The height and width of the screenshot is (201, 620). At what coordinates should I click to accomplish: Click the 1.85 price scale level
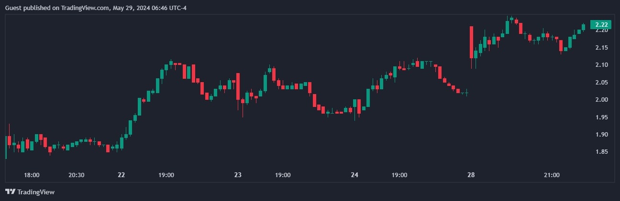(x=601, y=152)
